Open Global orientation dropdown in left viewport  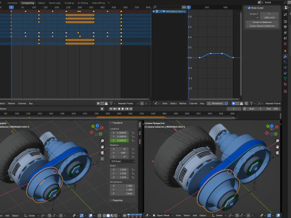(31, 216)
